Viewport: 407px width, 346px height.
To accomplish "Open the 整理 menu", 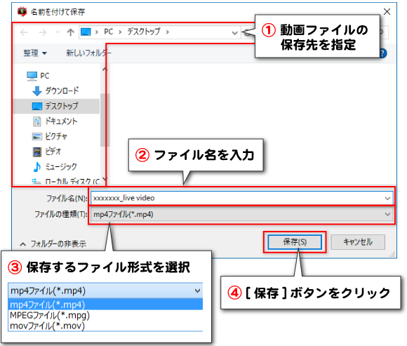I will (35, 53).
